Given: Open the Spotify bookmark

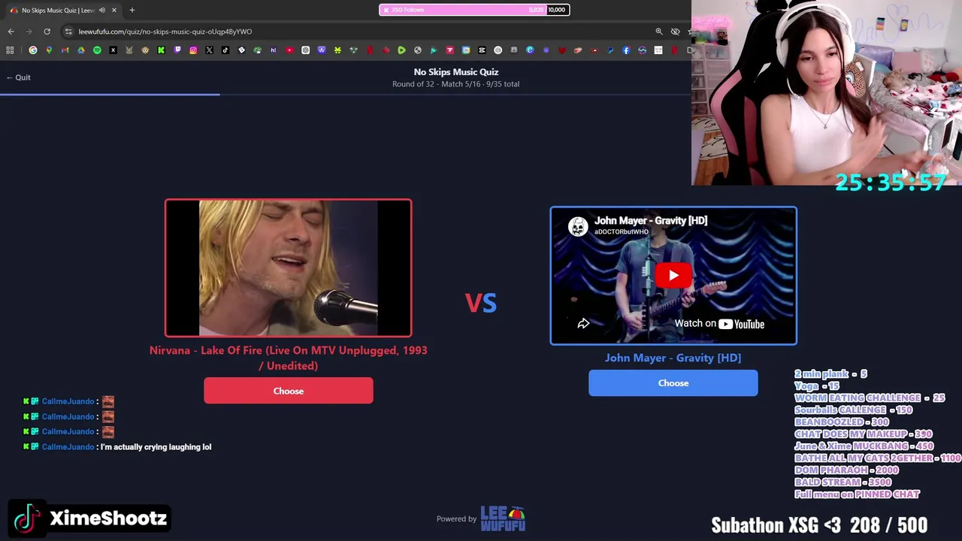Looking at the screenshot, I should pyautogui.click(x=97, y=50).
